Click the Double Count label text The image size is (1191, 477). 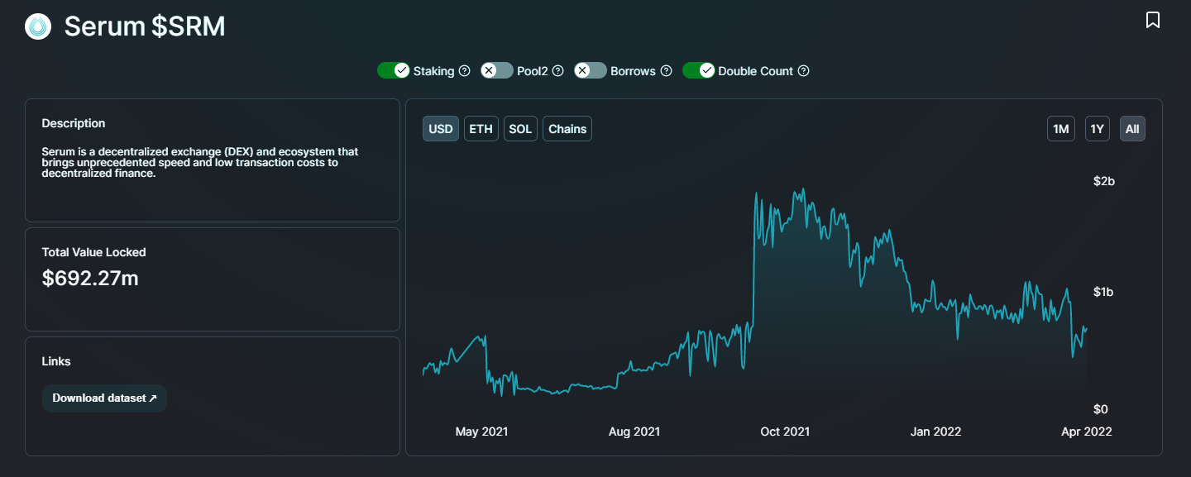pos(756,71)
